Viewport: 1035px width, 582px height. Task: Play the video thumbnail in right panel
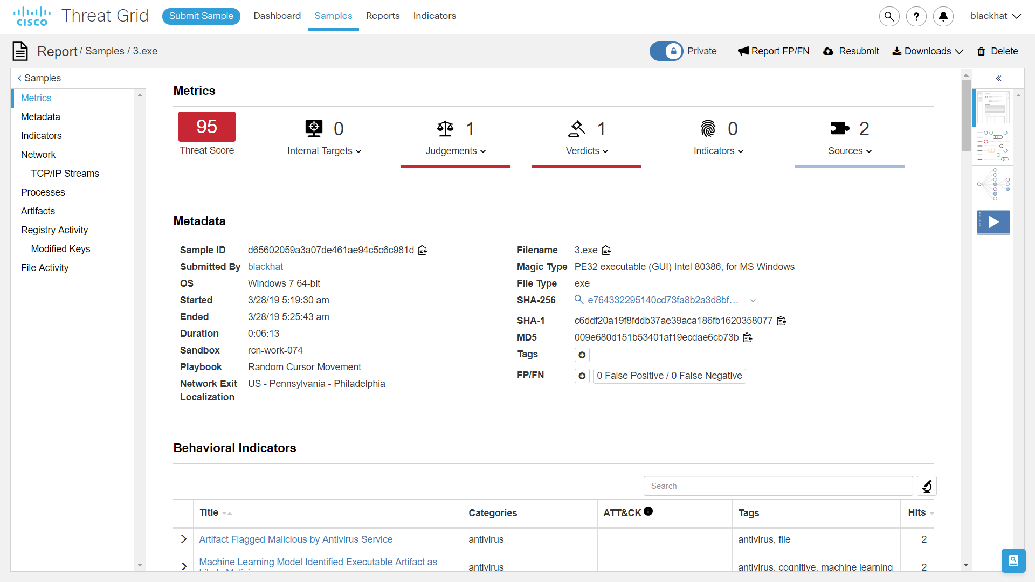tap(993, 222)
